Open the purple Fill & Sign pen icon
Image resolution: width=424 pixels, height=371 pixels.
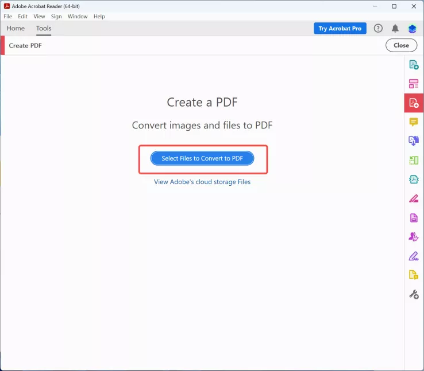(x=414, y=256)
